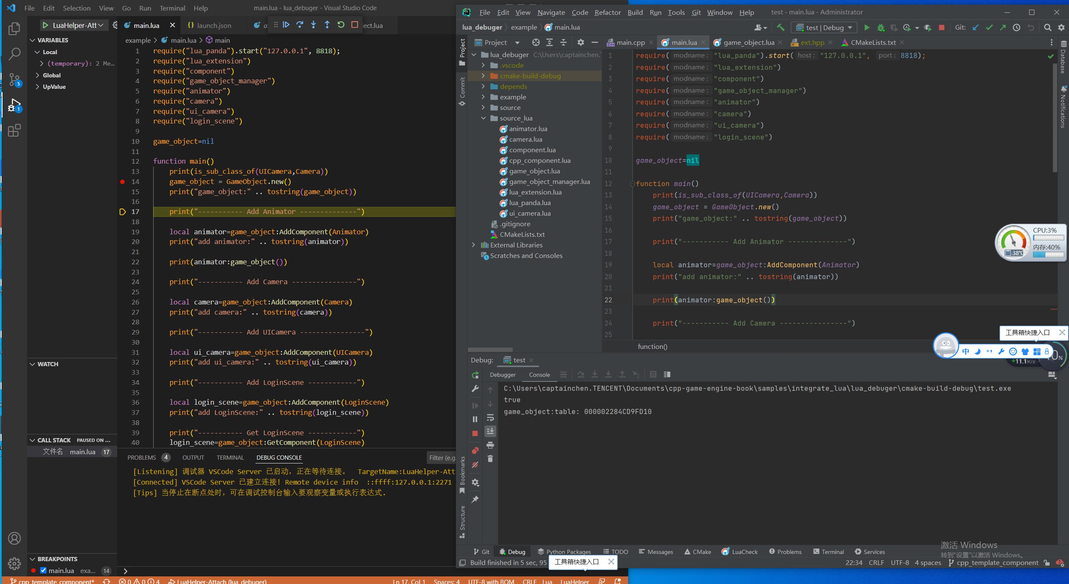Image resolution: width=1069 pixels, height=584 pixels.
Task: Switch to CLion Debugger tab
Action: pyautogui.click(x=503, y=375)
